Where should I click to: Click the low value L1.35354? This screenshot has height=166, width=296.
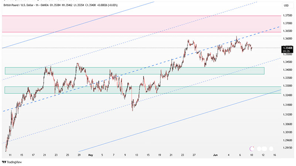(x=79, y=5)
